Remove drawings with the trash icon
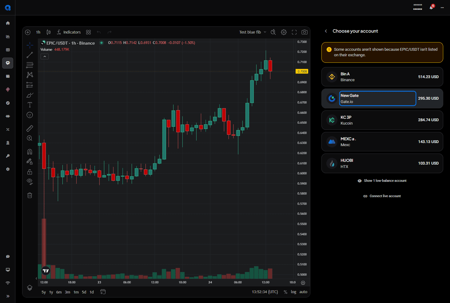This screenshot has width=450, height=303. coord(30,195)
